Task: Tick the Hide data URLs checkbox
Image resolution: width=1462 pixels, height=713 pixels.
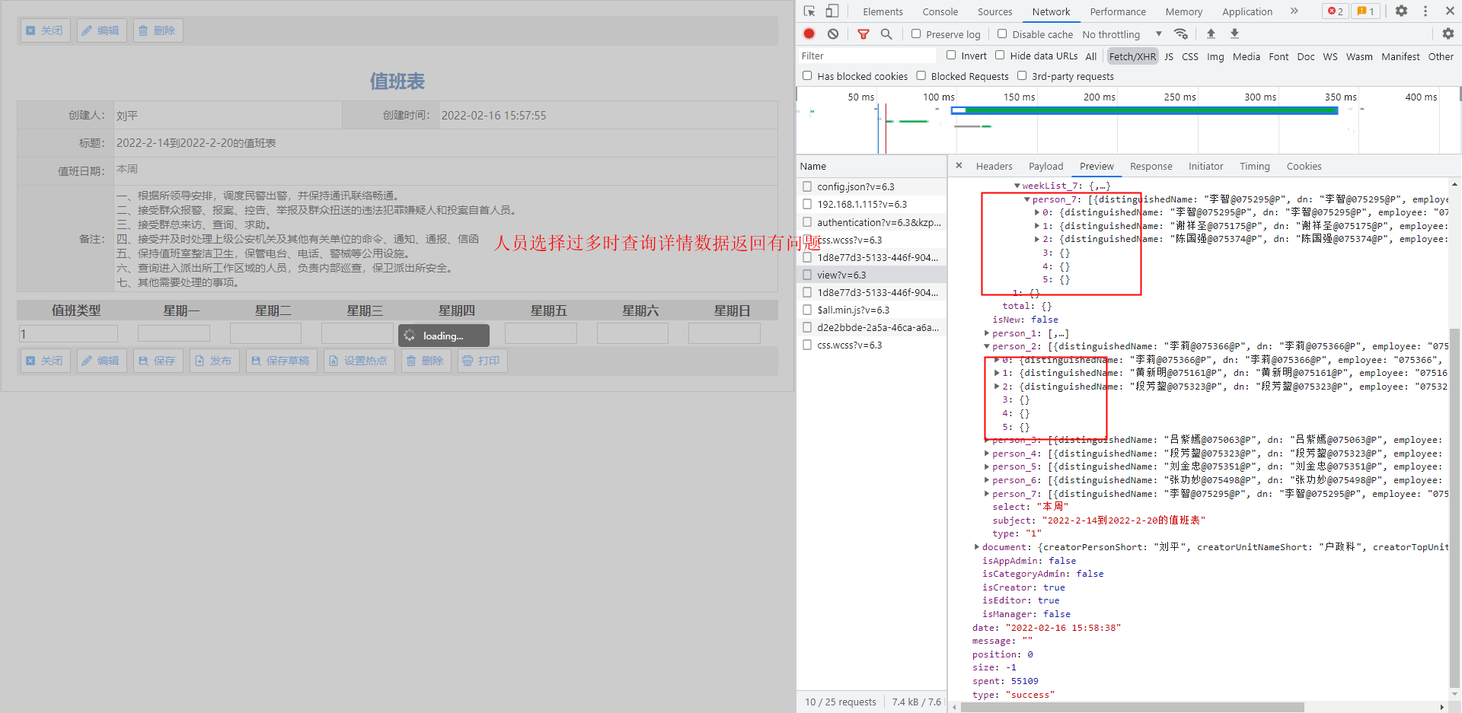Action: click(x=1000, y=56)
